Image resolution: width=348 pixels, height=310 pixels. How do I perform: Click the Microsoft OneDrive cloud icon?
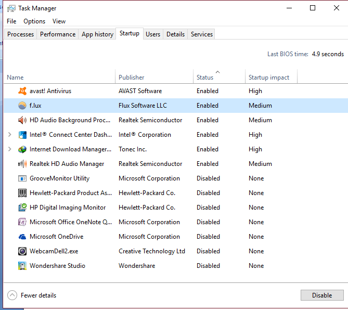tap(22, 237)
